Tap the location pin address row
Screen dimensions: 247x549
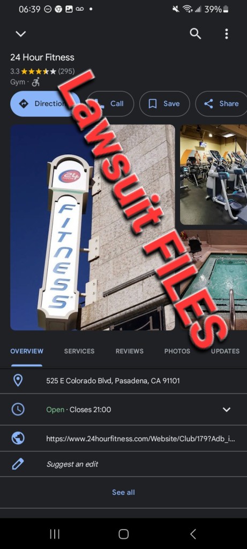coord(123,381)
